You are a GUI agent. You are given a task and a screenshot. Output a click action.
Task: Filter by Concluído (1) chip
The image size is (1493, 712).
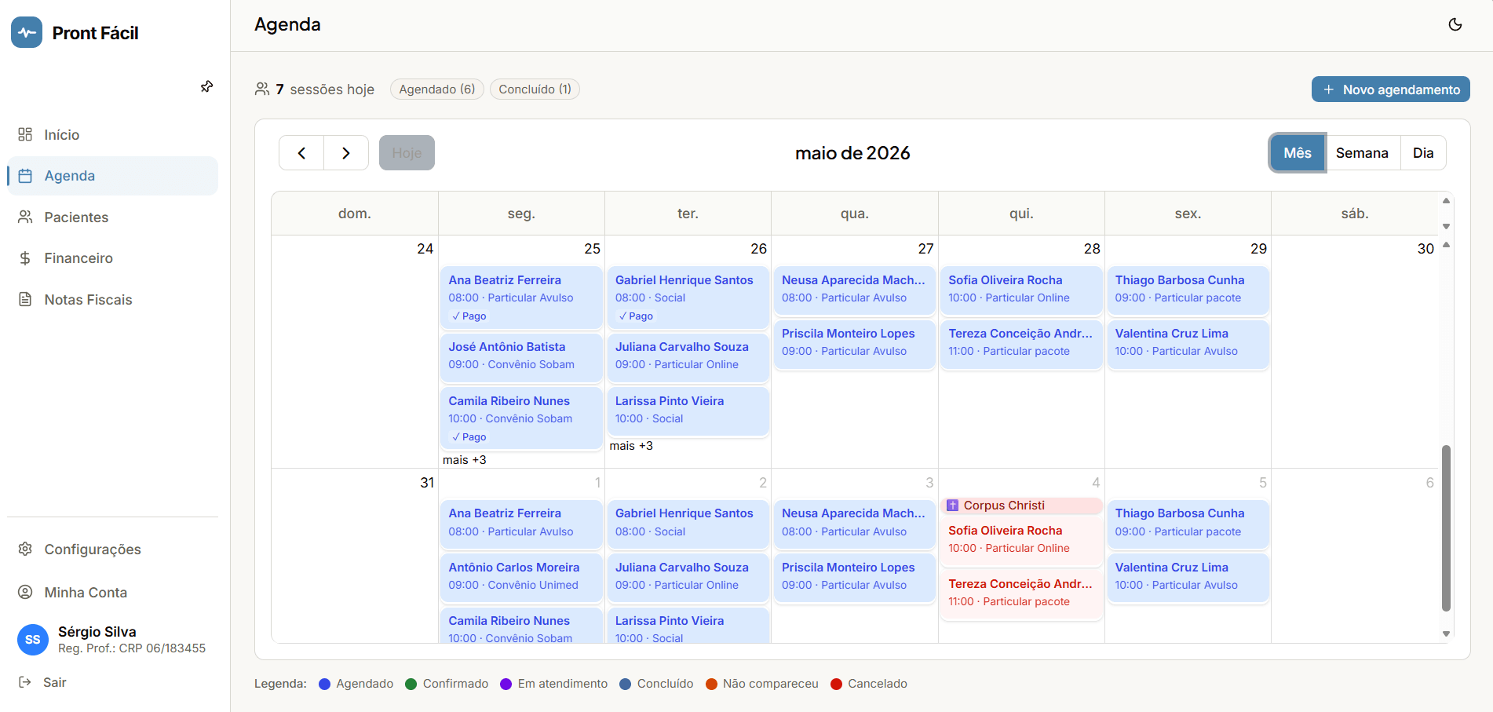tap(535, 89)
